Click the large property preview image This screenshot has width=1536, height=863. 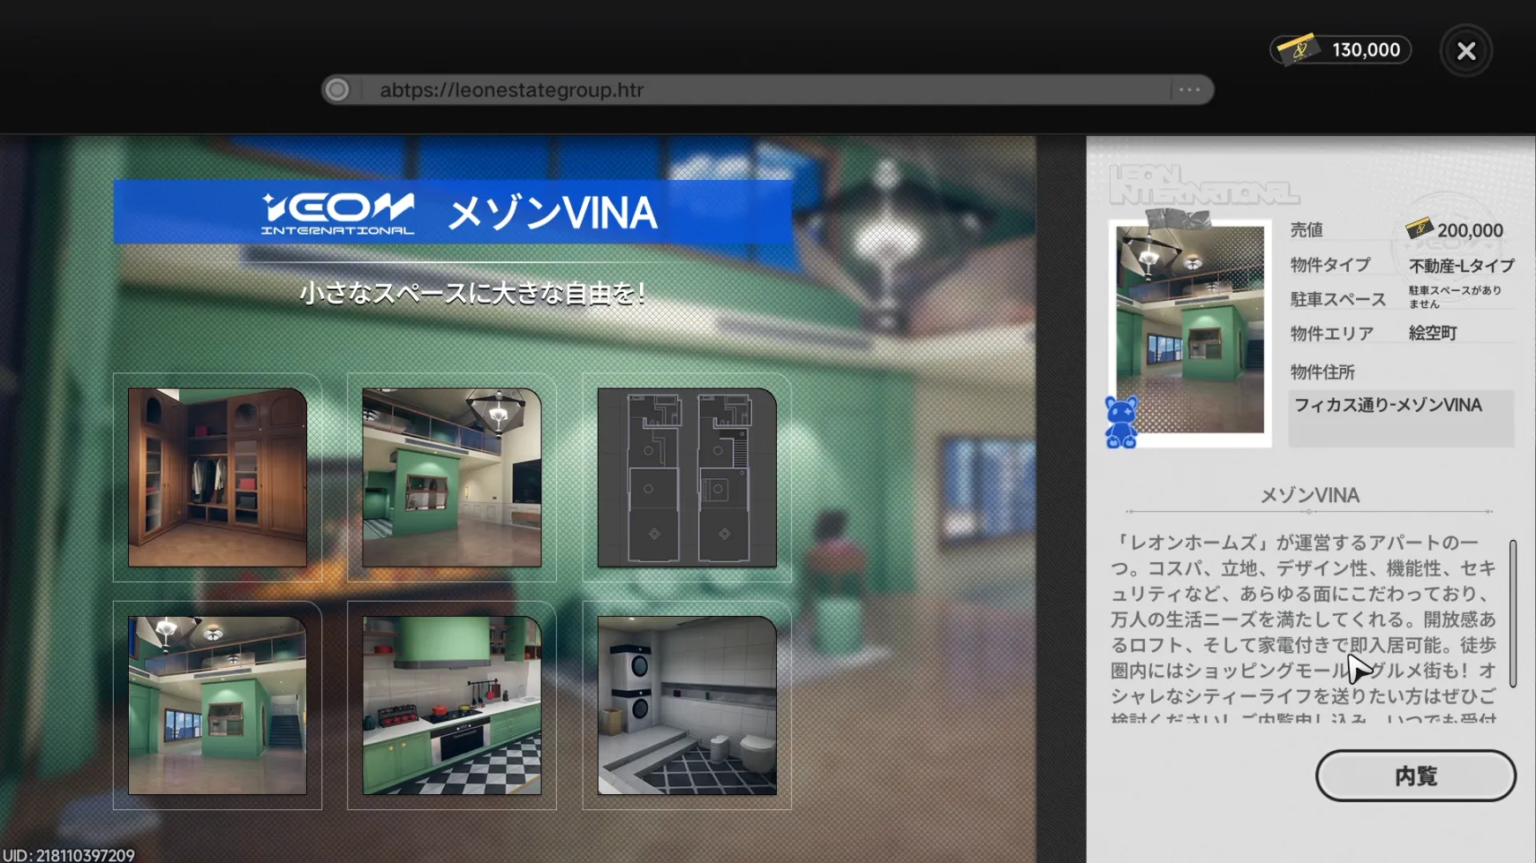[x=1190, y=329]
